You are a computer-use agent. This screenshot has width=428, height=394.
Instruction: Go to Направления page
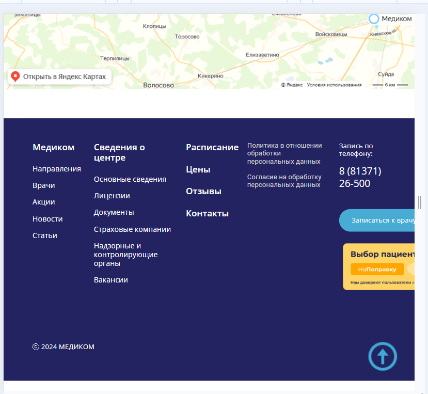pyautogui.click(x=57, y=169)
